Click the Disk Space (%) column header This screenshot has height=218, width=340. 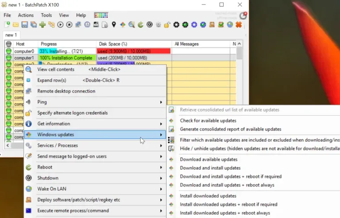134,44
